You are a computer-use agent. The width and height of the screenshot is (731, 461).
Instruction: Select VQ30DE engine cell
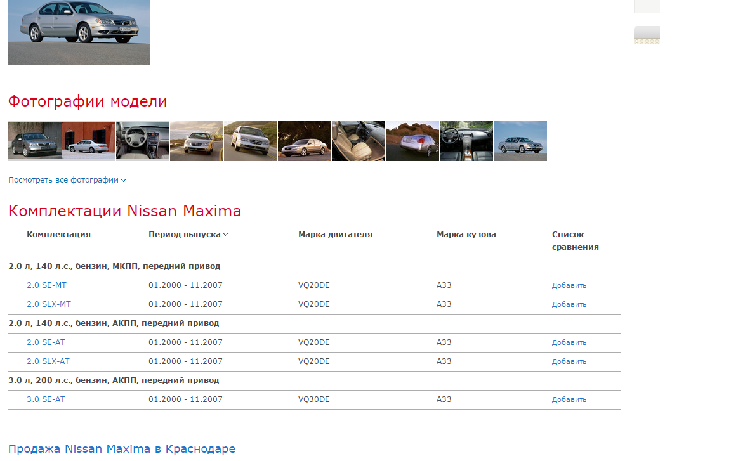point(313,399)
